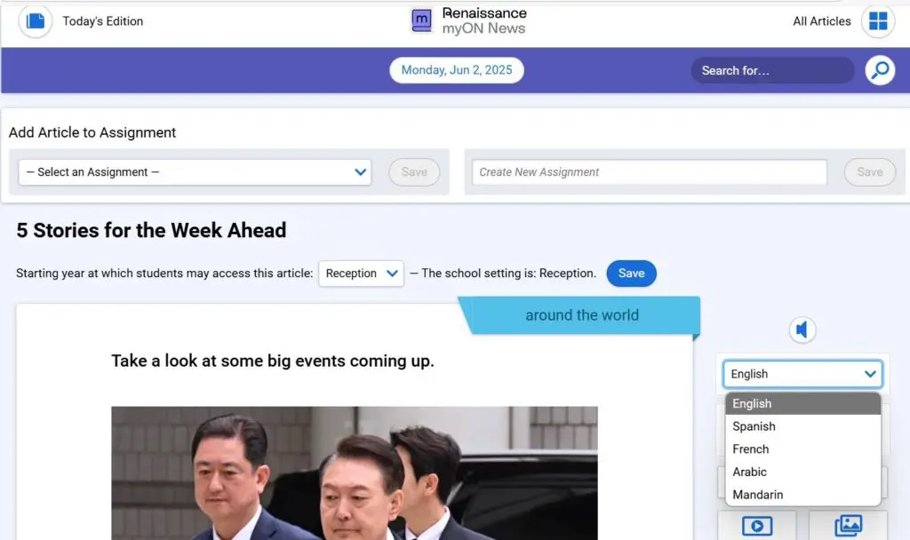The width and height of the screenshot is (910, 540).
Task: Collapse the English language combo box
Action: click(x=802, y=374)
